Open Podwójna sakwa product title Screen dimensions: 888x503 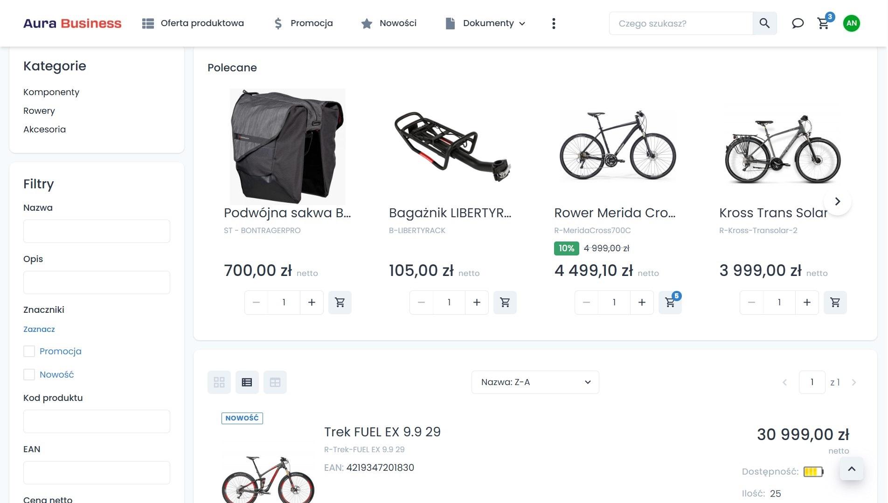pyautogui.click(x=287, y=213)
